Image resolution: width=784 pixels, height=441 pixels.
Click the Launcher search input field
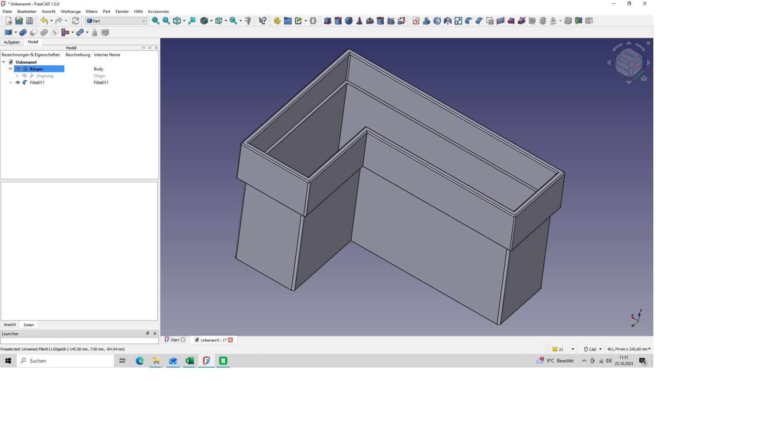point(79,341)
